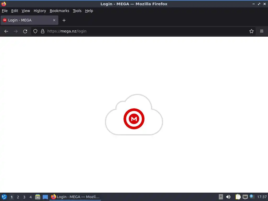Open the History menu
This screenshot has width=268, height=201.
point(40,11)
